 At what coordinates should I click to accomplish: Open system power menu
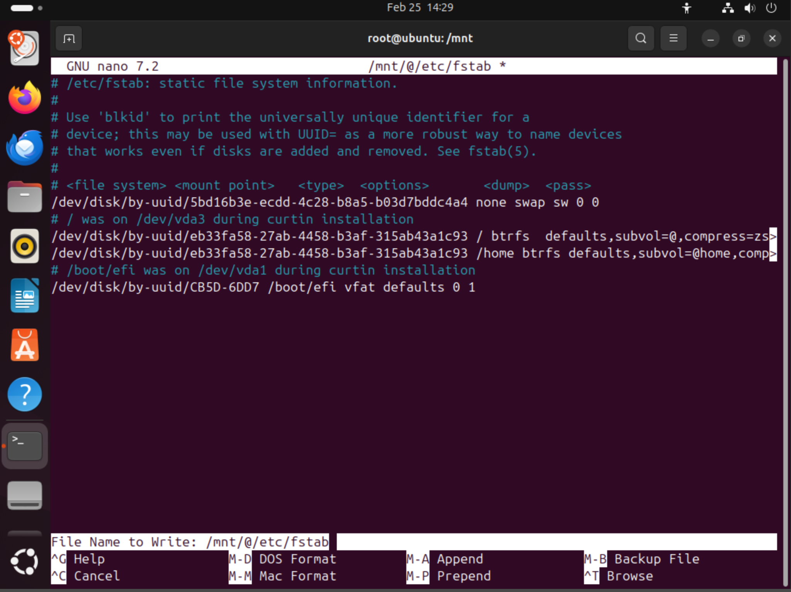(x=771, y=8)
